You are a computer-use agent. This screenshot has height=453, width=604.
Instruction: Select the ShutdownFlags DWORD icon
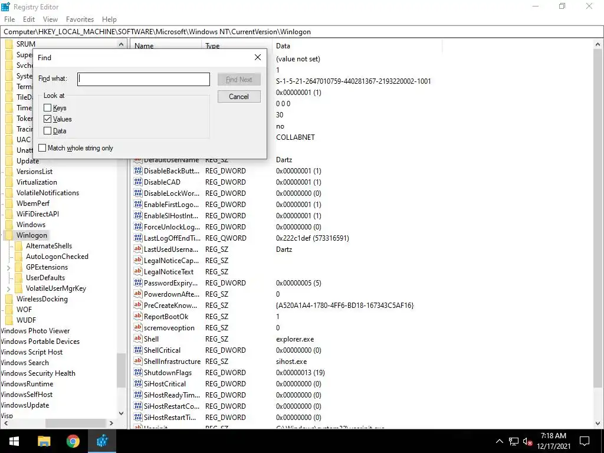click(x=138, y=372)
